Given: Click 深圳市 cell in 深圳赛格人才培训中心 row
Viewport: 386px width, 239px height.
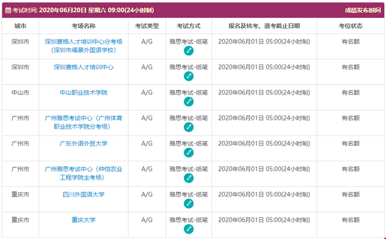Looking at the screenshot, I should click(x=20, y=67).
